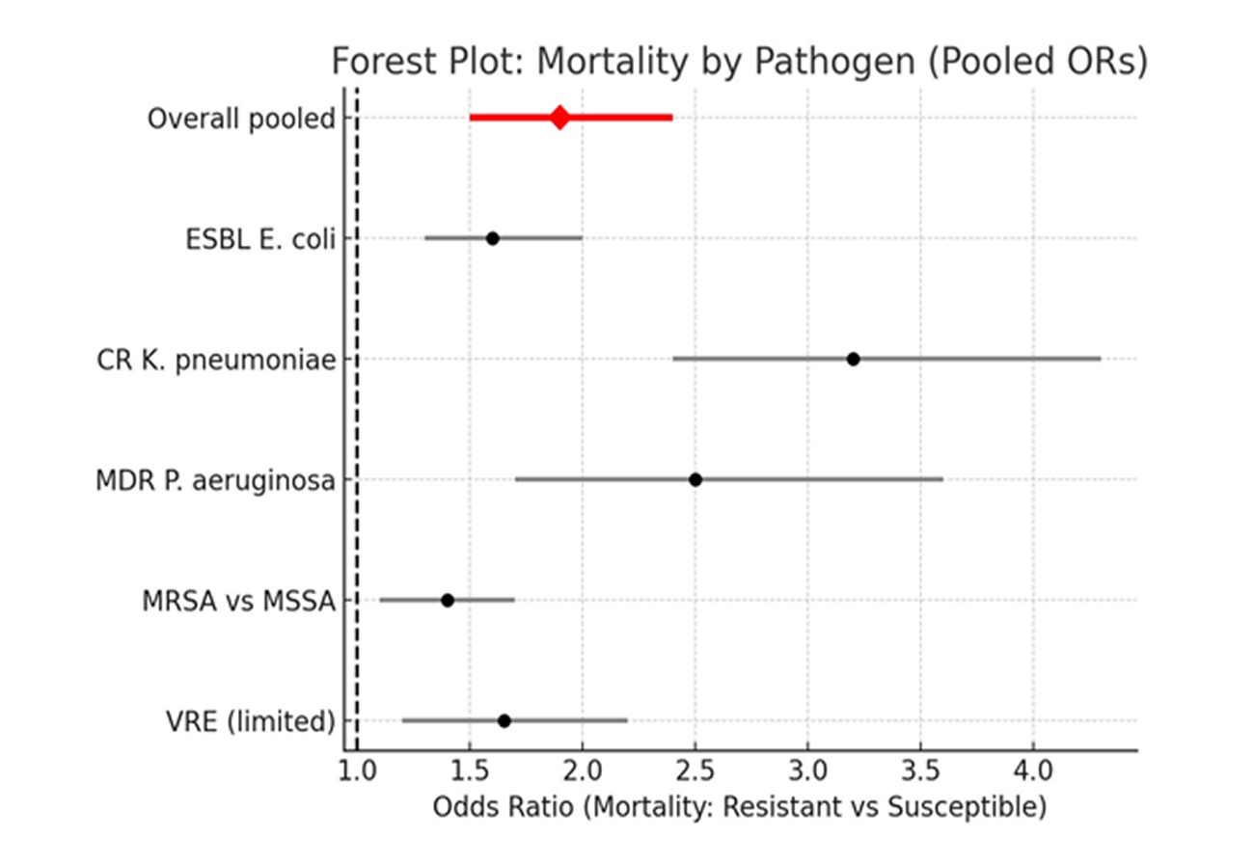Click the "Overall pooled" row label
The width and height of the screenshot is (1254, 864).
241,119
